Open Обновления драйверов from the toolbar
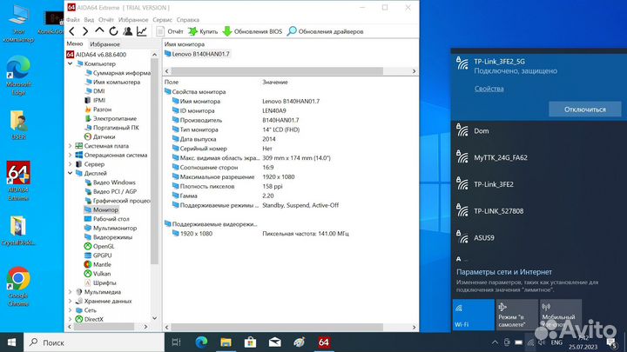The width and height of the screenshot is (627, 352). [325, 31]
